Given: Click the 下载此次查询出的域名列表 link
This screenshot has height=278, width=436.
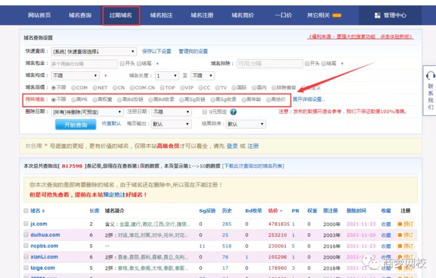Looking at the screenshot, I should (x=253, y=166).
